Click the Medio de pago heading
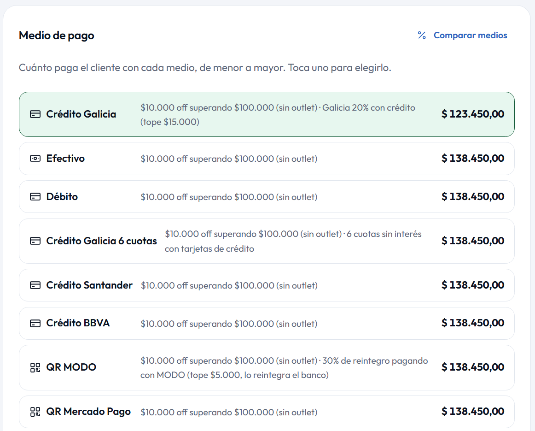Image resolution: width=535 pixels, height=431 pixels. (x=57, y=35)
